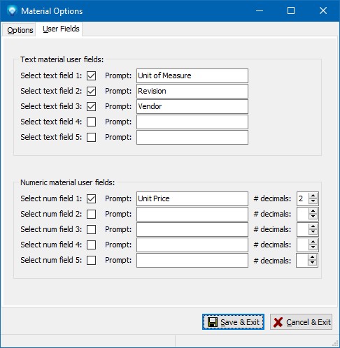This screenshot has height=348, width=340.
Task: Click the empty prompt for text field 5
Action: [192, 137]
